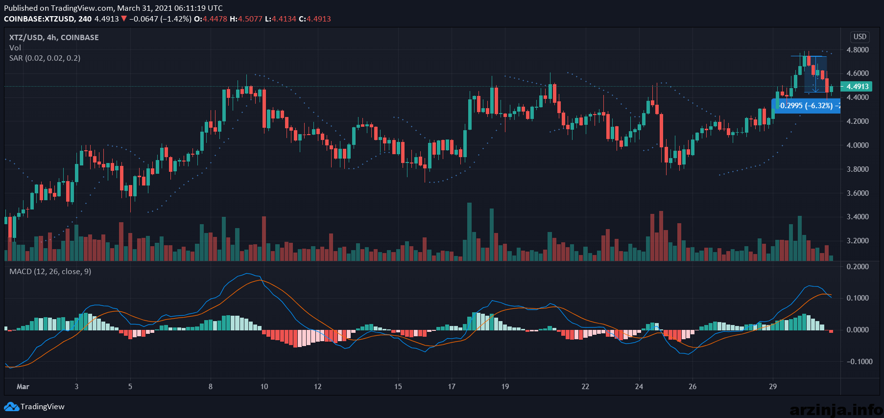
Task: Click the 19 date marker on time axis
Action: 505,387
